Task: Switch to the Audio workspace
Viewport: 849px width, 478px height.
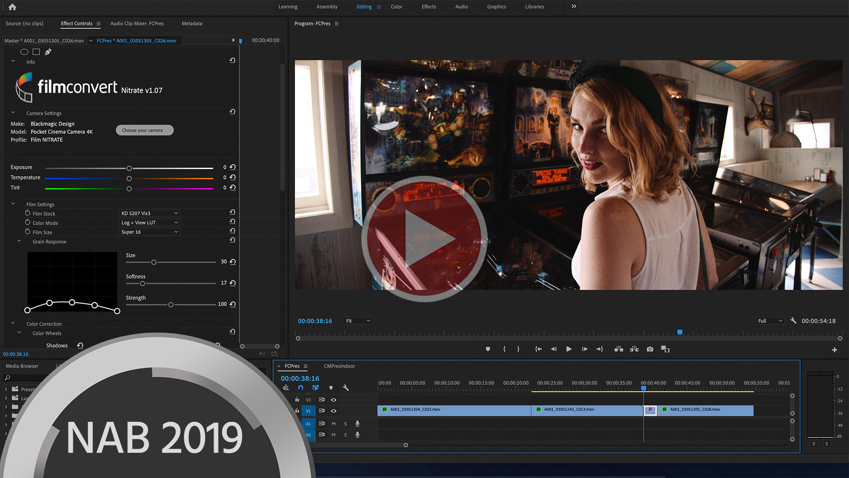Action: (x=461, y=7)
